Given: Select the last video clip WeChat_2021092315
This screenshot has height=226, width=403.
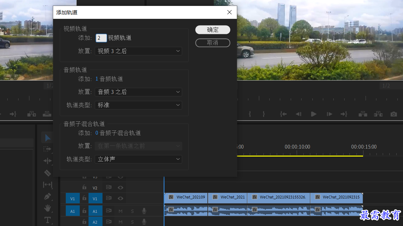Looking at the screenshot, I should (x=337, y=198).
